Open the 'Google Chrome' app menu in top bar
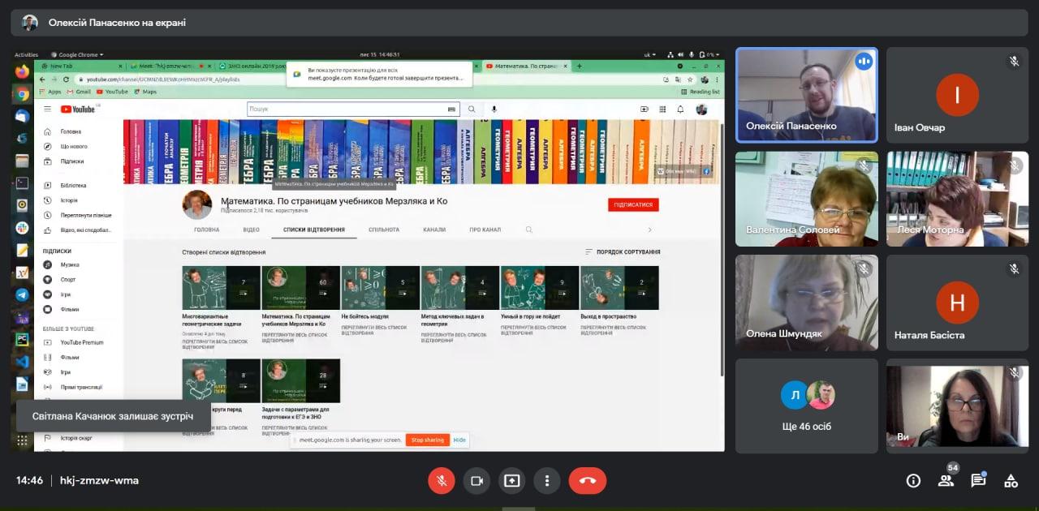This screenshot has width=1039, height=511. pyautogui.click(x=77, y=54)
